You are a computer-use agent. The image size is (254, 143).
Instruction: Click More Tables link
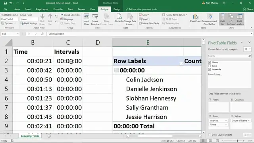click(x=215, y=74)
